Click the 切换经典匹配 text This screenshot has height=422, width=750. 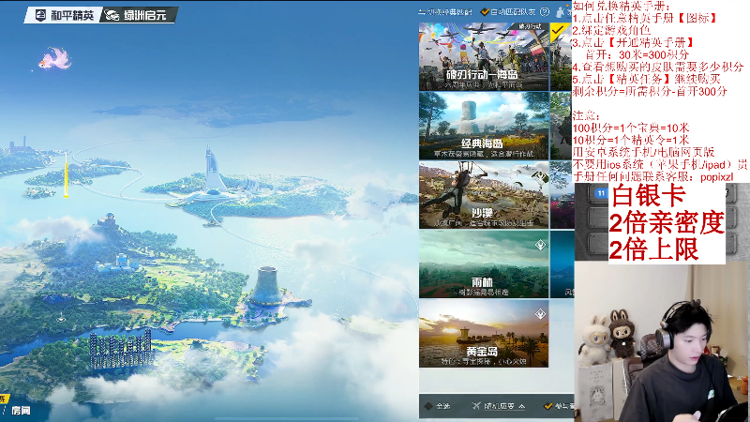449,12
